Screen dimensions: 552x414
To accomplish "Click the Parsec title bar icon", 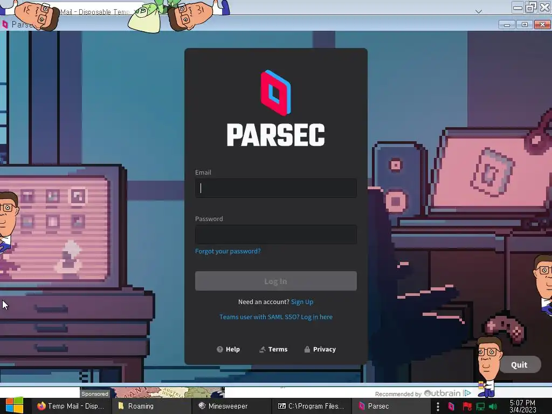I will 5,24.
